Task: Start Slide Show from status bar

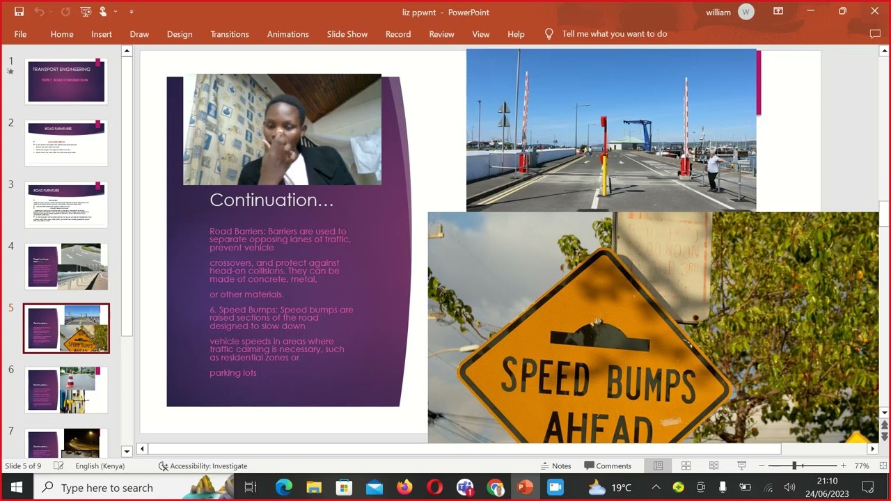Action: pos(741,466)
